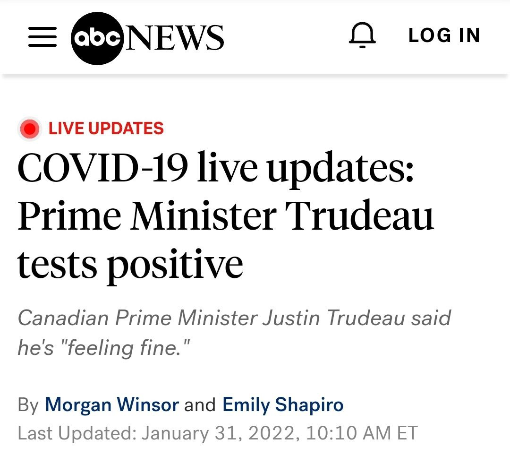Open author Morgan Winsor's profile
The height and width of the screenshot is (456, 510).
click(x=112, y=404)
